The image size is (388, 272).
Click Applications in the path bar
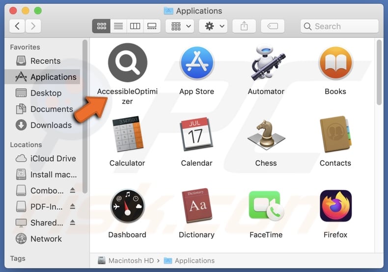189,261
